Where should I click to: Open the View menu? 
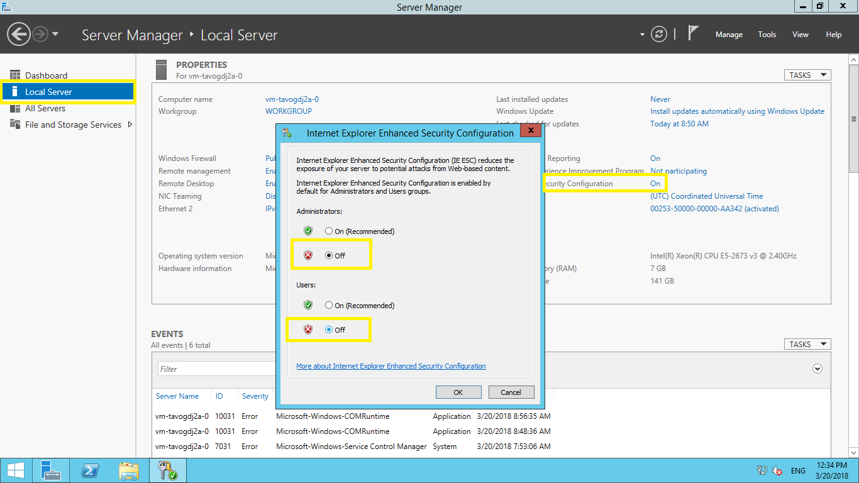click(x=801, y=35)
